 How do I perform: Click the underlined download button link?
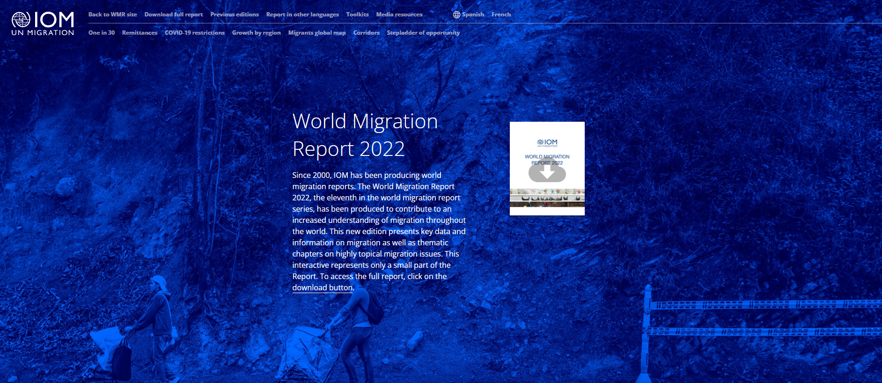[322, 287]
